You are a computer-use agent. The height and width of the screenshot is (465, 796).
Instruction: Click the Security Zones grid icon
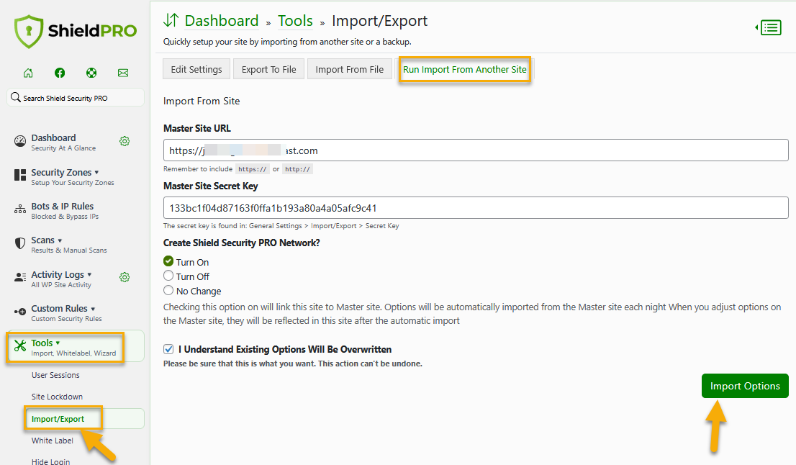pos(20,175)
